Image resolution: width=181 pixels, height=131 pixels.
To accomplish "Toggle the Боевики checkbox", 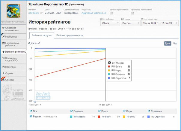I will click(x=71, y=111).
